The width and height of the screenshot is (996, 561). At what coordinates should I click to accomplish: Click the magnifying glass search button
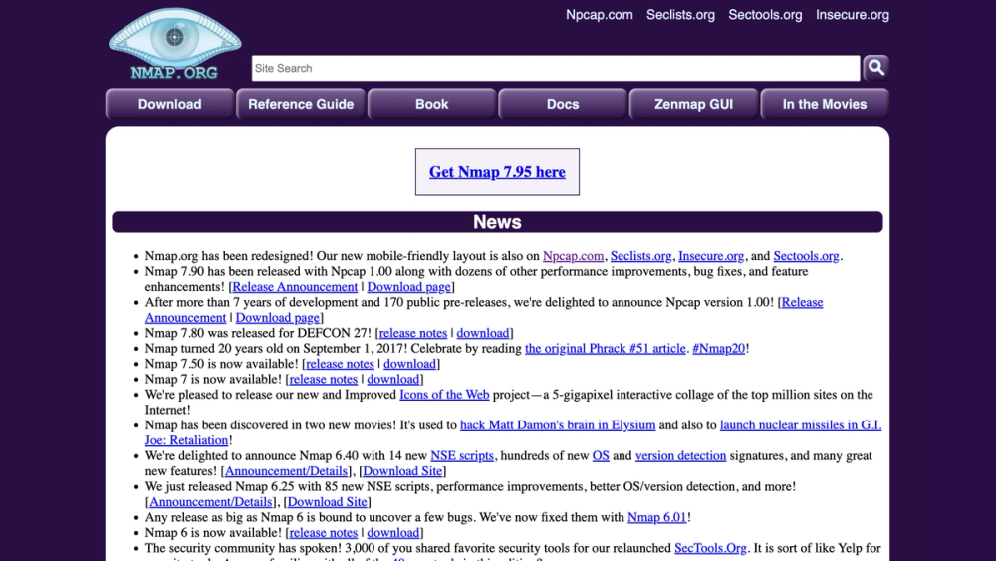point(875,68)
